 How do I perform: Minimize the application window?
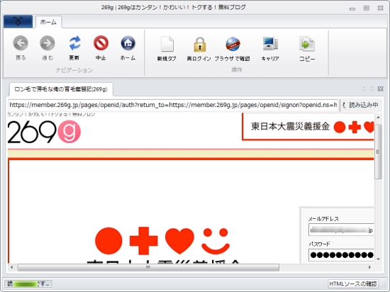[x=352, y=9]
